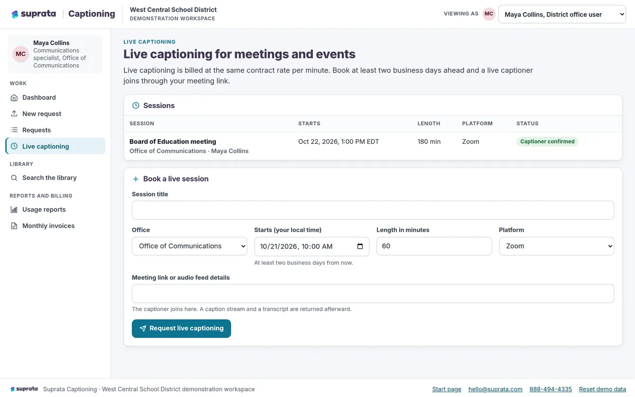Open the Requests page

(56, 130)
